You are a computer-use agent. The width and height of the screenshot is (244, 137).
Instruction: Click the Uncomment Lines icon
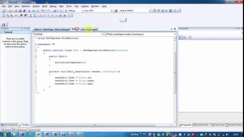pyautogui.click(x=35, y=15)
